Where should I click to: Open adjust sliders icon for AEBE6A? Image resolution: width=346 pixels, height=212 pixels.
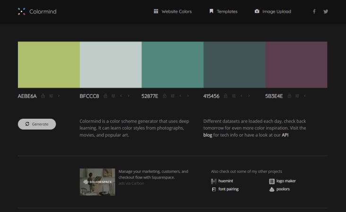(x=51, y=96)
